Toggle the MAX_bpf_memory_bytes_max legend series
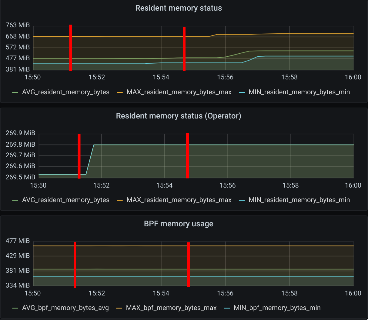This screenshot has width=368, height=320. (171, 308)
